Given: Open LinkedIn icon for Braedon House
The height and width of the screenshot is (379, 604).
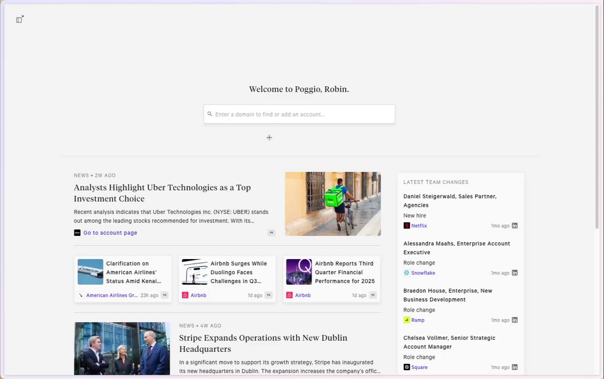Looking at the screenshot, I should click(515, 320).
